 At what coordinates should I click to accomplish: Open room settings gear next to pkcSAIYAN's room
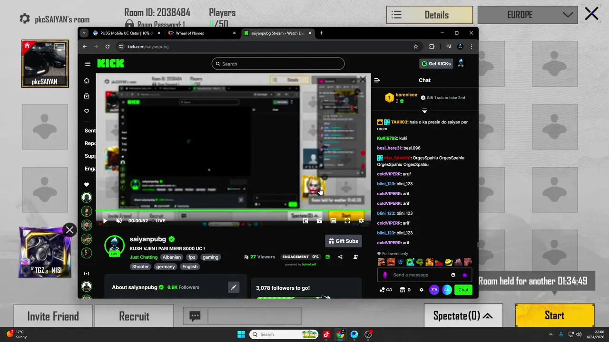pos(25,19)
